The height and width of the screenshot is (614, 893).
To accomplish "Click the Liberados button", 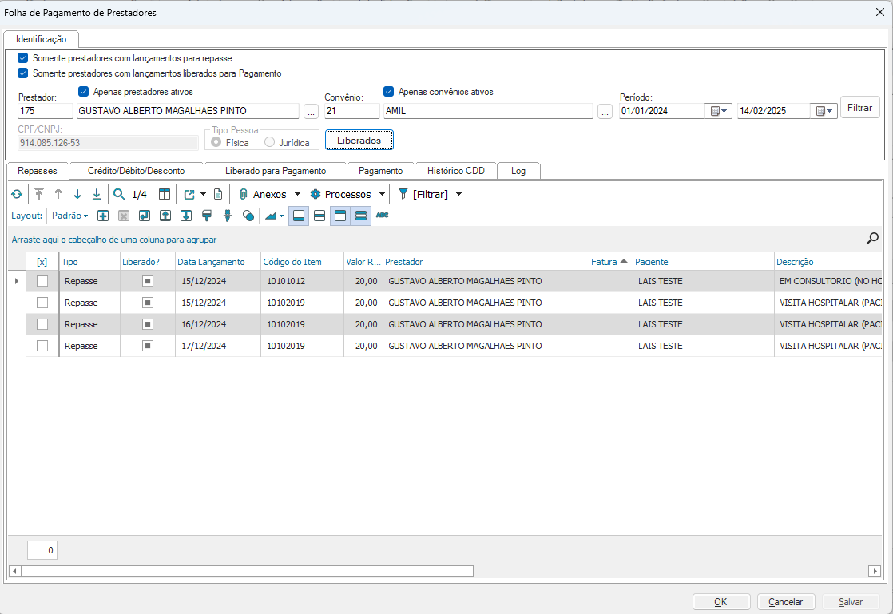I will point(359,140).
